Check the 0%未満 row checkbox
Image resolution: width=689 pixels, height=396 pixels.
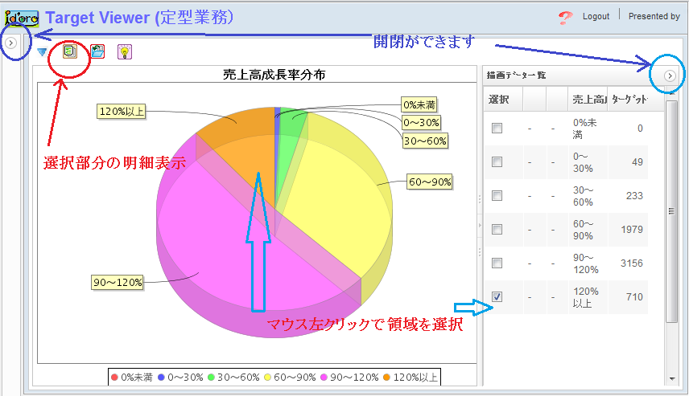pos(497,129)
